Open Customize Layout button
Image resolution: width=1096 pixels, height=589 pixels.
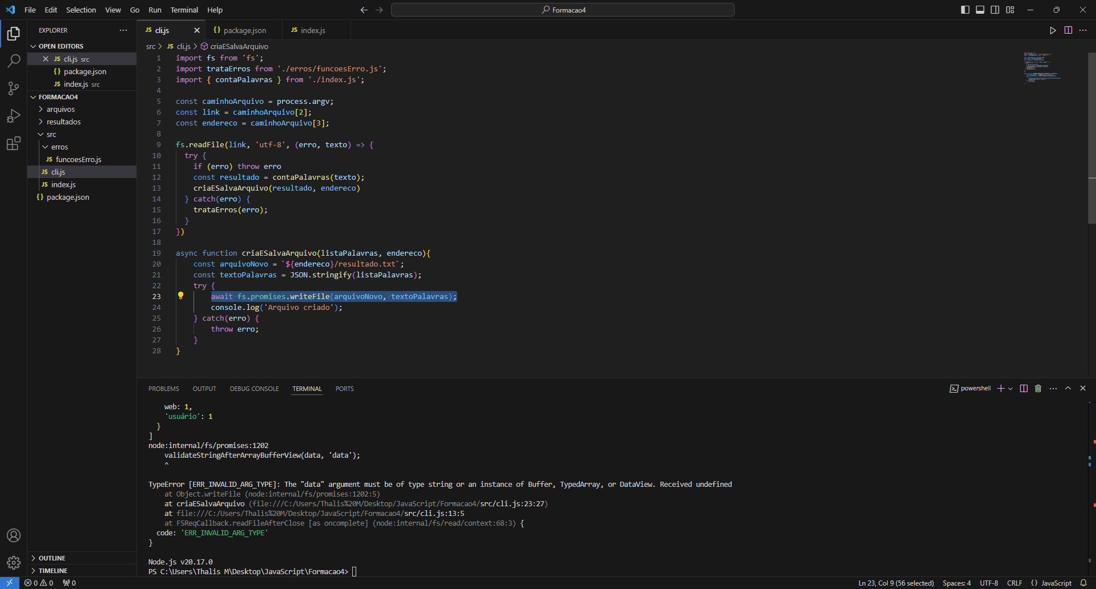[x=1010, y=10]
